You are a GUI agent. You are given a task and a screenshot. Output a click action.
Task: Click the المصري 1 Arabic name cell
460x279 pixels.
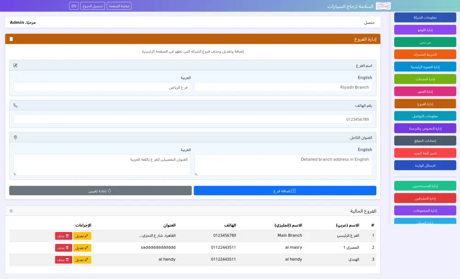click(351, 247)
